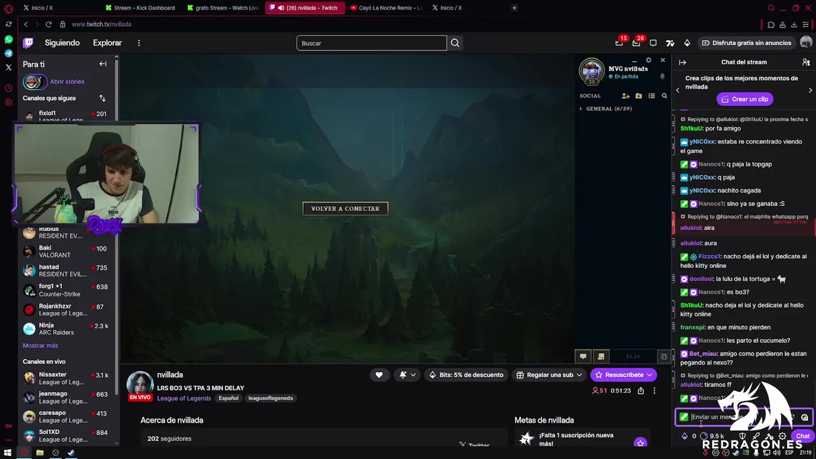Search friends in SOCIAL panel

(x=664, y=96)
